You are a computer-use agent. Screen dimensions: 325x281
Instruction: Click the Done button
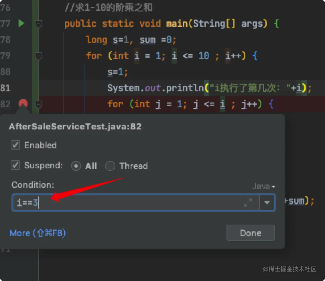(250, 233)
